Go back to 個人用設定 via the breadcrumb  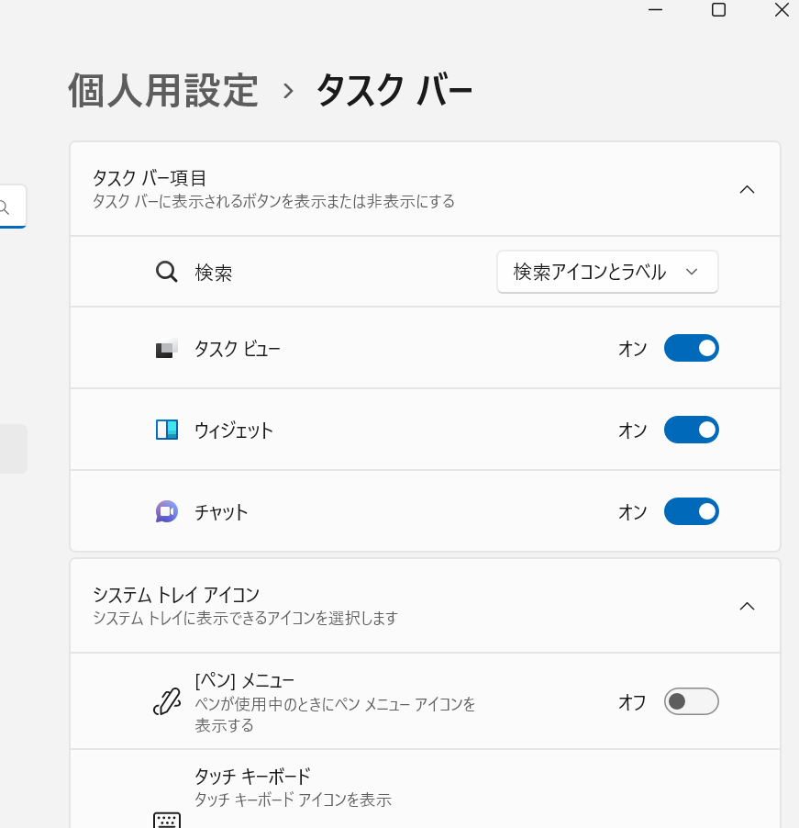[x=163, y=90]
